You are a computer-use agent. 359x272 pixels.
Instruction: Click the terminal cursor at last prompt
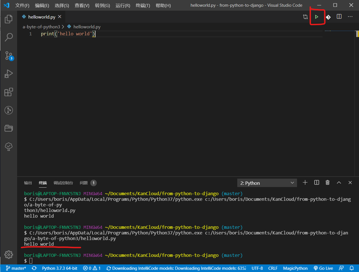[31, 261]
